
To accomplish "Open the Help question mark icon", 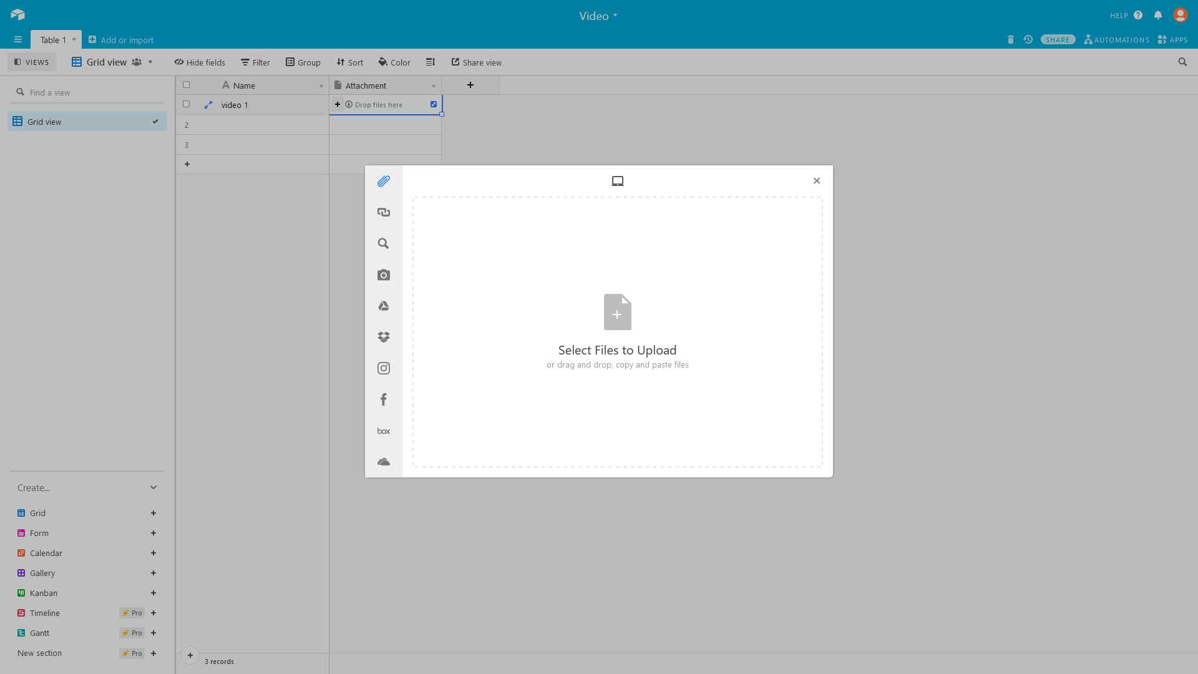I will coord(1138,15).
